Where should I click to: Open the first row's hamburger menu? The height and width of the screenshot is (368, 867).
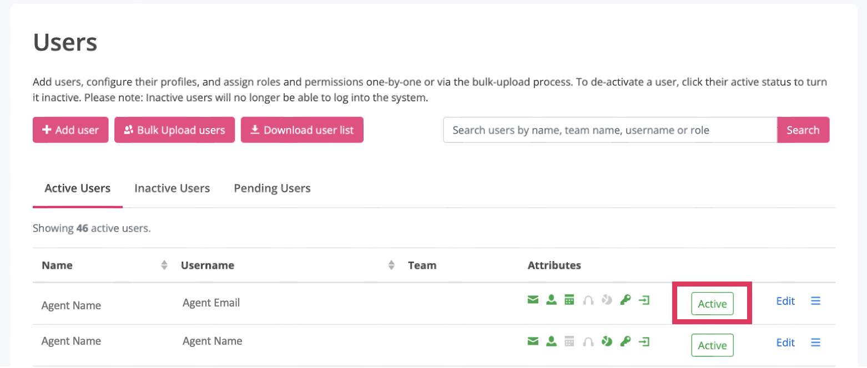click(x=815, y=301)
